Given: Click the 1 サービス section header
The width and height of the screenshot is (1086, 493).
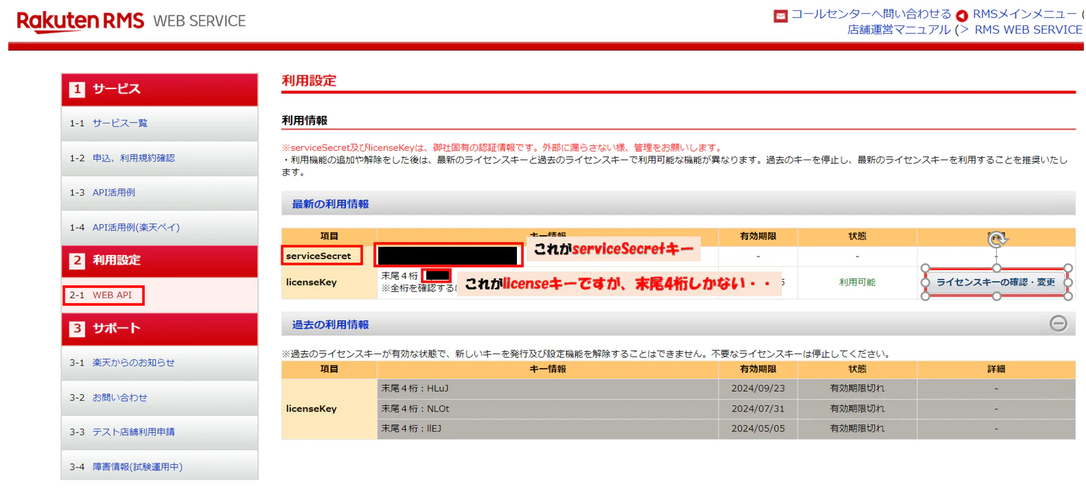Looking at the screenshot, I should pos(159,89).
